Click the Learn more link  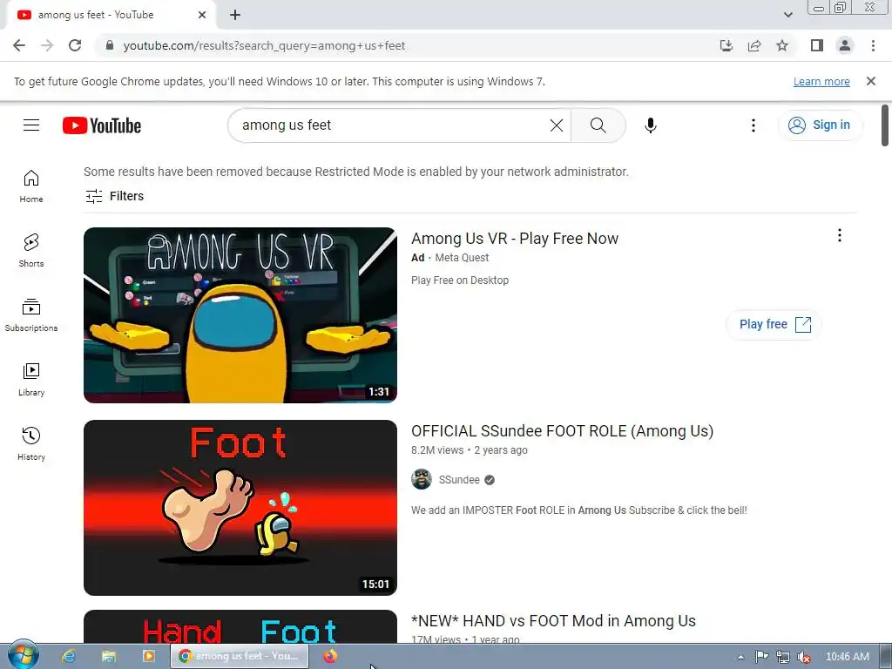click(821, 81)
